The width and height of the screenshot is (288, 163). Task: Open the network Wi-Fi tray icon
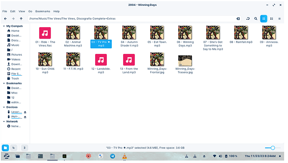pos(215,156)
